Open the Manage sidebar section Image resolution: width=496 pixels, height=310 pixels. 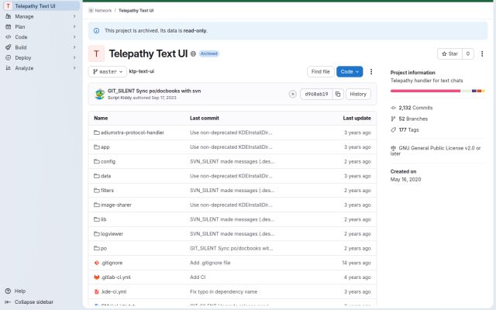[x=41, y=16]
